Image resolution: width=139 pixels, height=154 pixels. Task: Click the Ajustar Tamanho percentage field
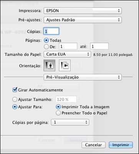[x=66, y=99]
